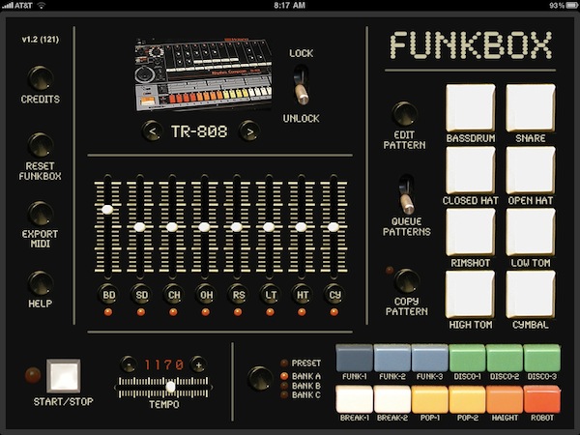Select the Bank A option
580x435 pixels.
click(x=301, y=376)
